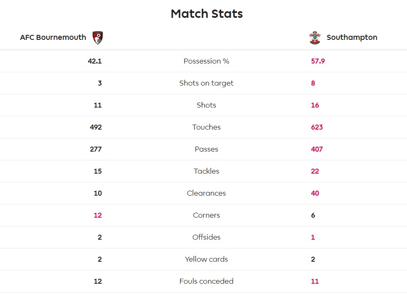Viewport: 407px width, 297px height.
Task: Select the Match Stats heading
Action: (x=207, y=14)
